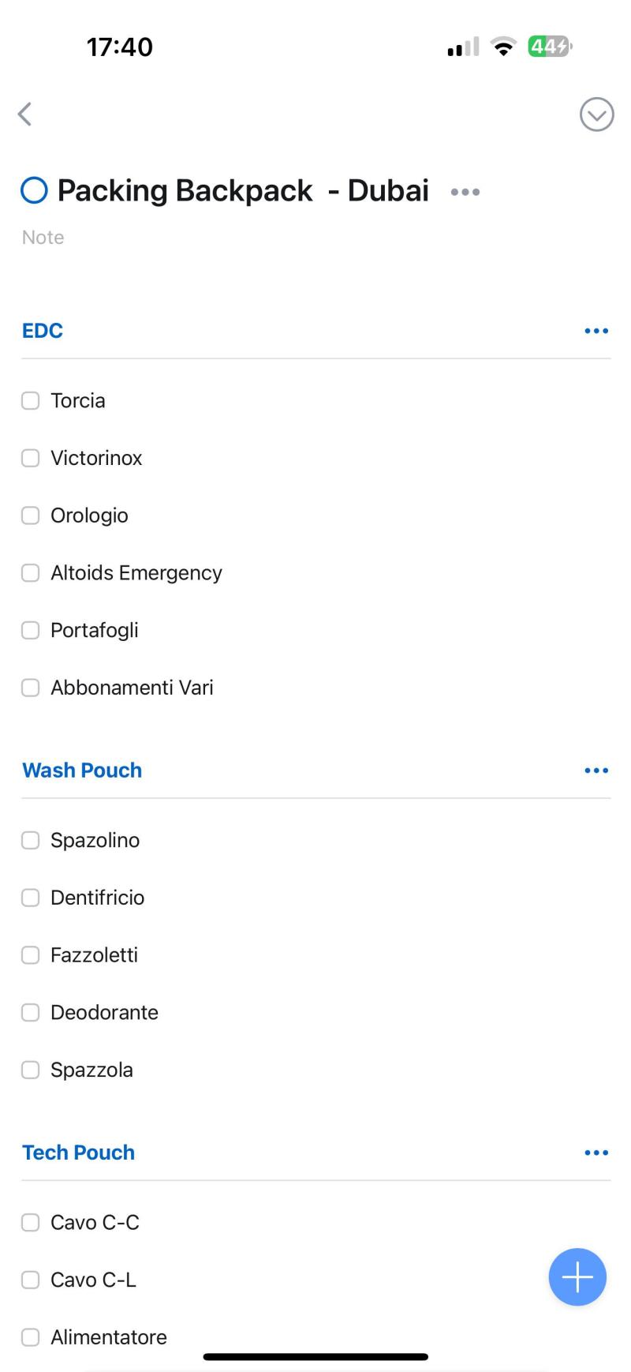Screen dimensions: 631x1372
Task: Open the Wash Pouch section three-dot menu
Action: 596,770
